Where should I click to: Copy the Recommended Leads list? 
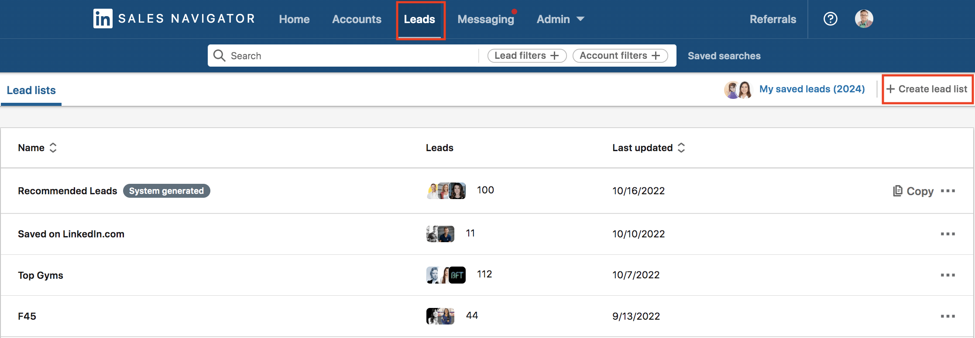[x=913, y=191]
